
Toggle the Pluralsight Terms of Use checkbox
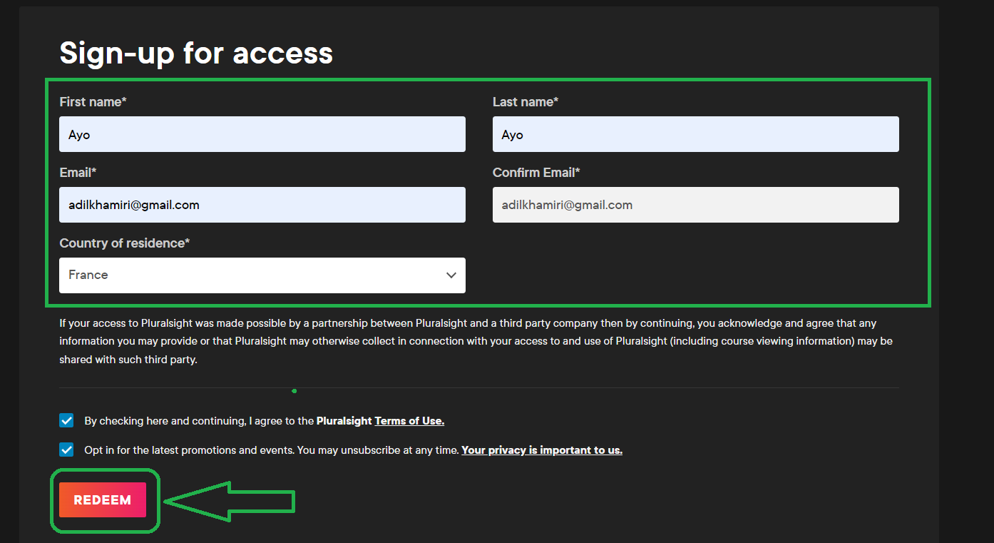tap(66, 420)
